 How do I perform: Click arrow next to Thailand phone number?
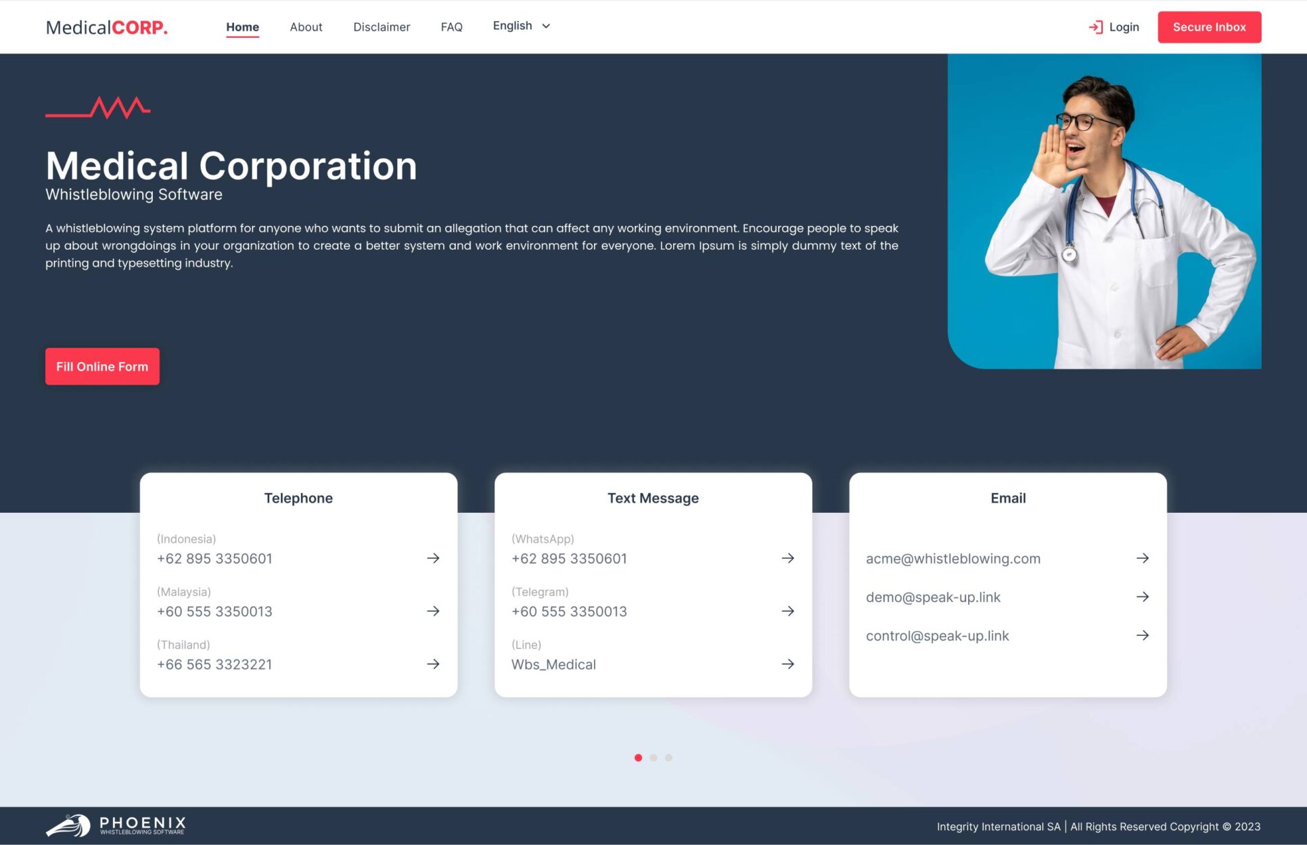tap(433, 664)
